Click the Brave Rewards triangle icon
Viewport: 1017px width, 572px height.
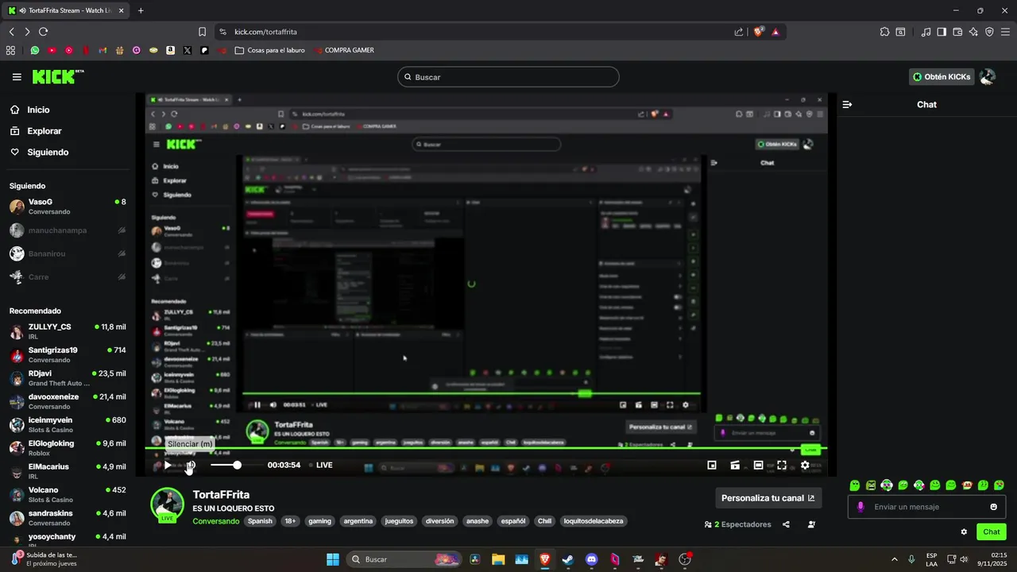coord(775,32)
